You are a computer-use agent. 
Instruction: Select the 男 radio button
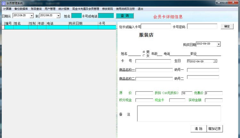click(x=144, y=52)
